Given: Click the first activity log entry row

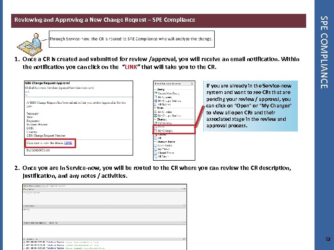Looking at the screenshot, I should (62, 242).
